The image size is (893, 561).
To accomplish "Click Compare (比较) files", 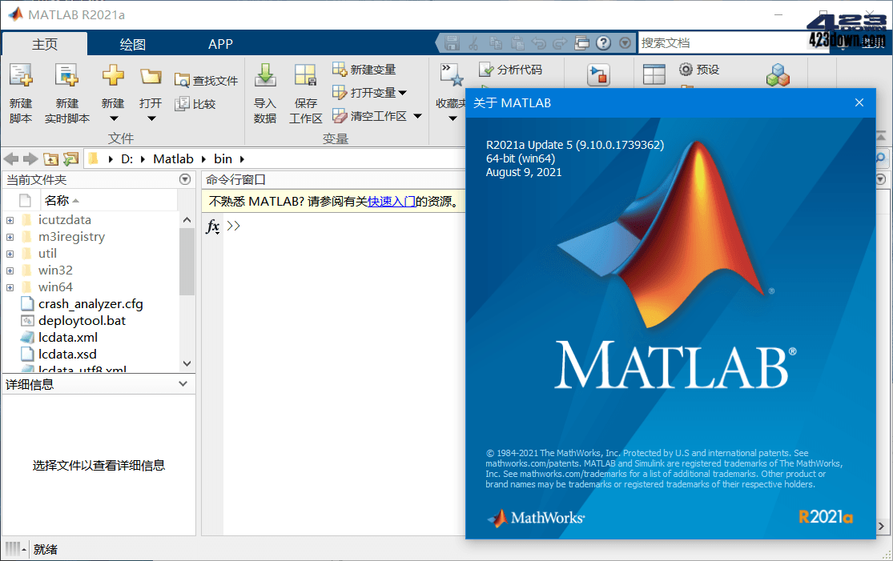I will point(195,103).
